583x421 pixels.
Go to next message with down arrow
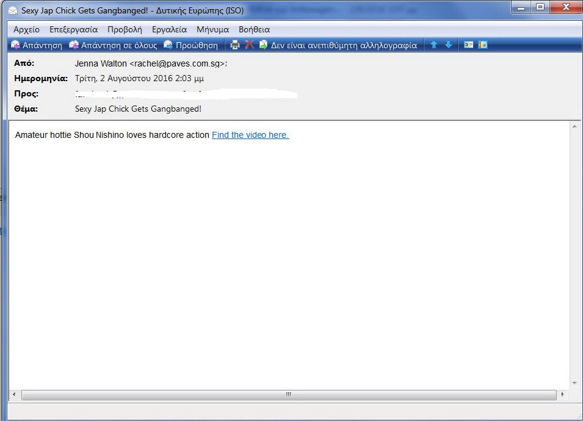(449, 45)
